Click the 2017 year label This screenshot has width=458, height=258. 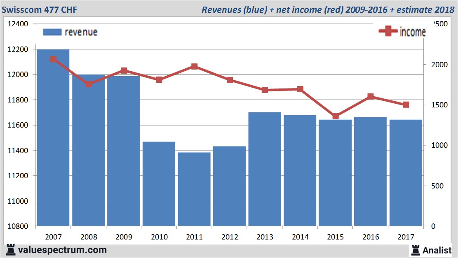tap(406, 237)
